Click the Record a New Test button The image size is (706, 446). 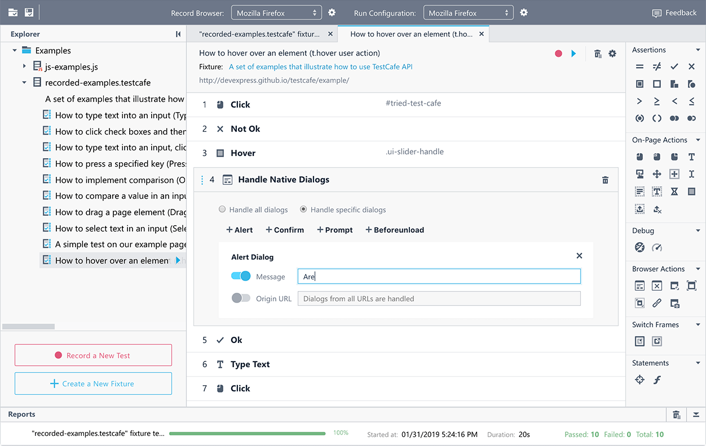pyautogui.click(x=93, y=355)
